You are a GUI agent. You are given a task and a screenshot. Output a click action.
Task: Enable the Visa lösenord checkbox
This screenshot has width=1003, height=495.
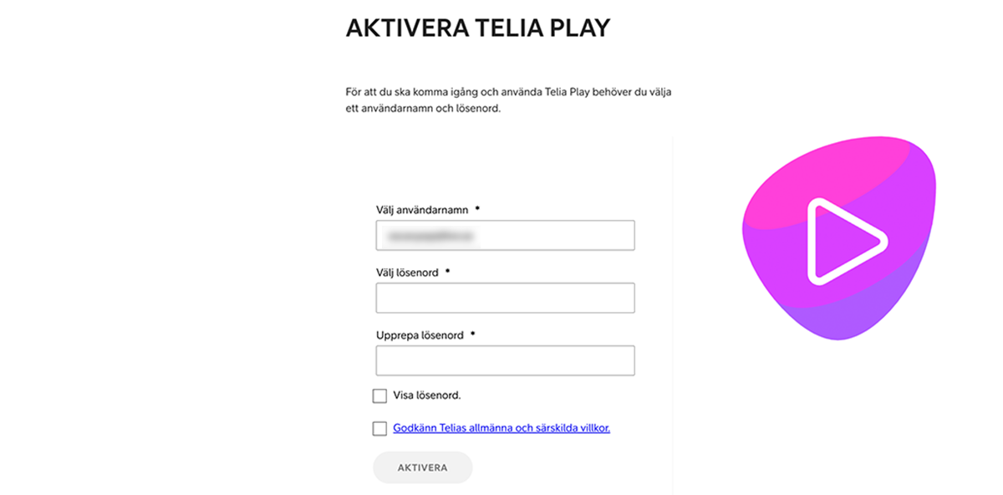[380, 394]
